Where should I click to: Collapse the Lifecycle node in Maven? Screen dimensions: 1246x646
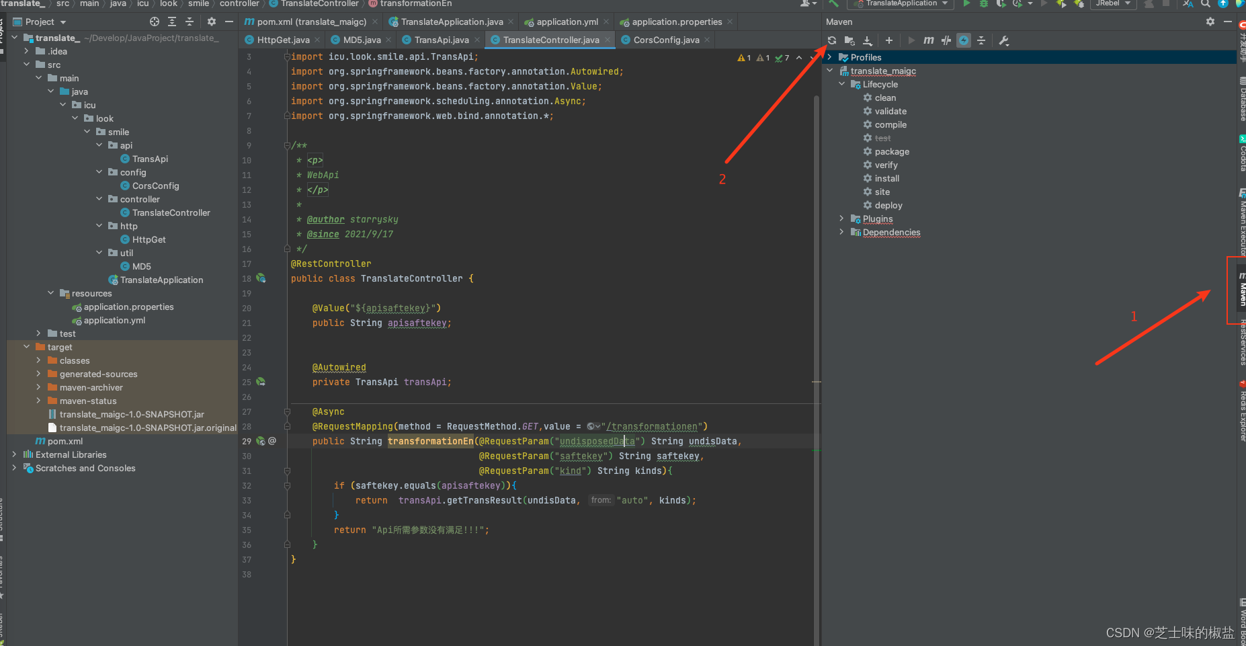click(x=842, y=84)
